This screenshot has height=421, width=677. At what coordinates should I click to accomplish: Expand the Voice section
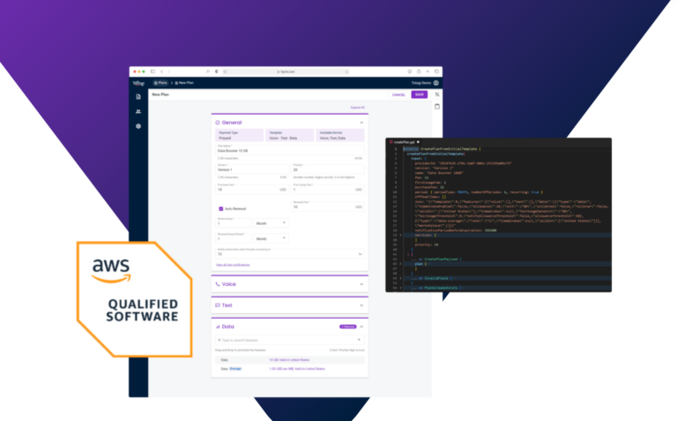361,284
